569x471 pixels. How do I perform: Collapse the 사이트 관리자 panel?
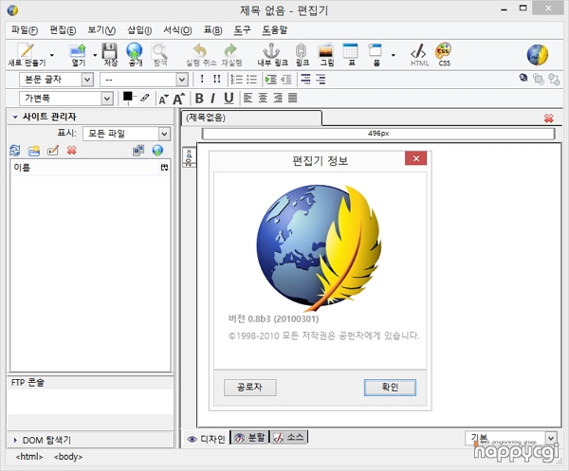[x=15, y=117]
